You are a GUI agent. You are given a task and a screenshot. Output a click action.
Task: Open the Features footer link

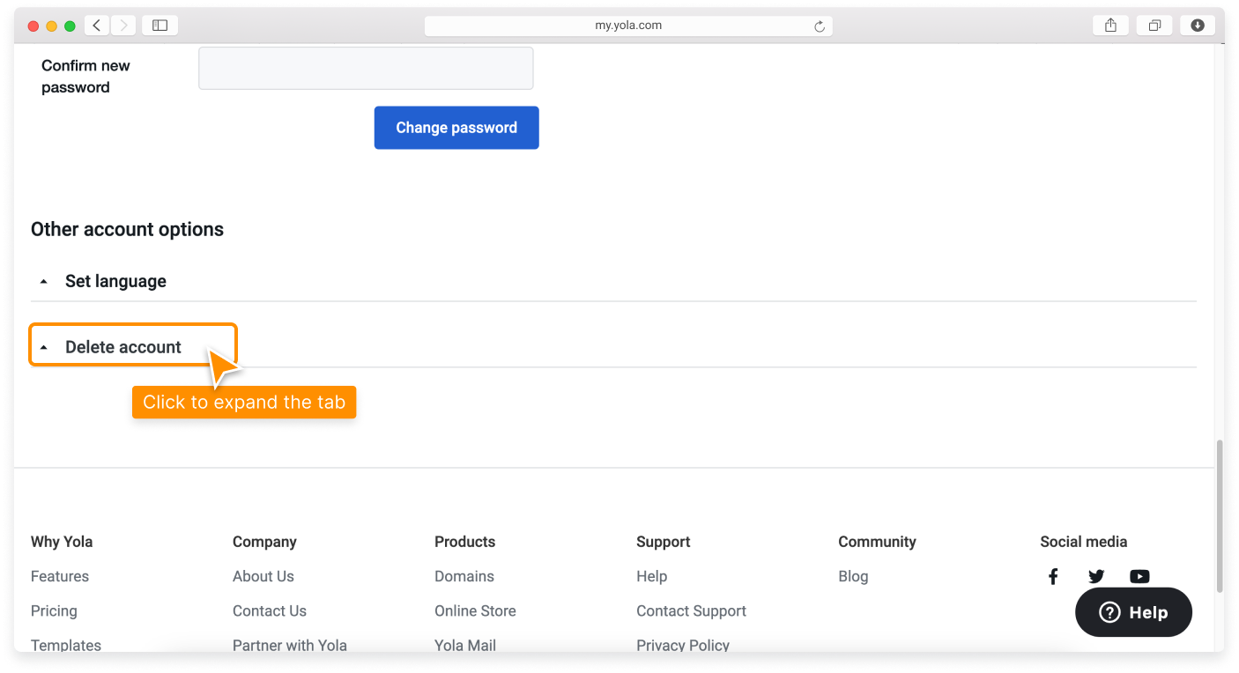tap(60, 576)
